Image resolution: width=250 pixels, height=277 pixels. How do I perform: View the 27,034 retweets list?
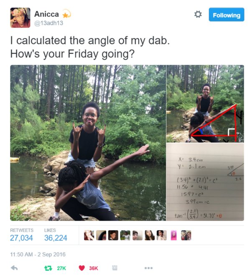pos(21,238)
